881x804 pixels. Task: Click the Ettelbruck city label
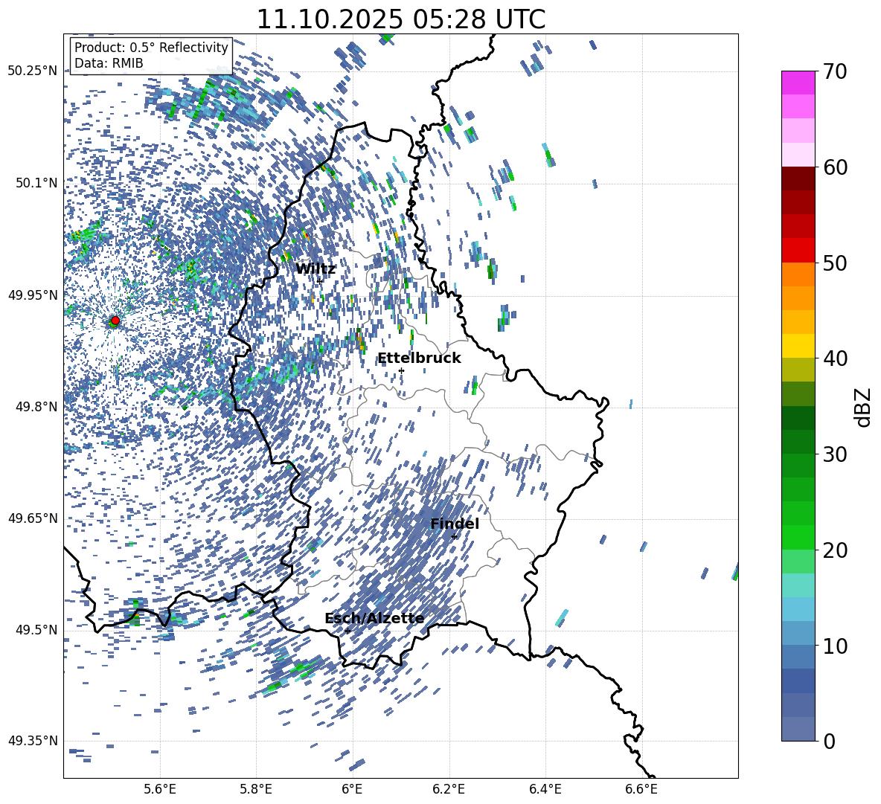point(419,358)
